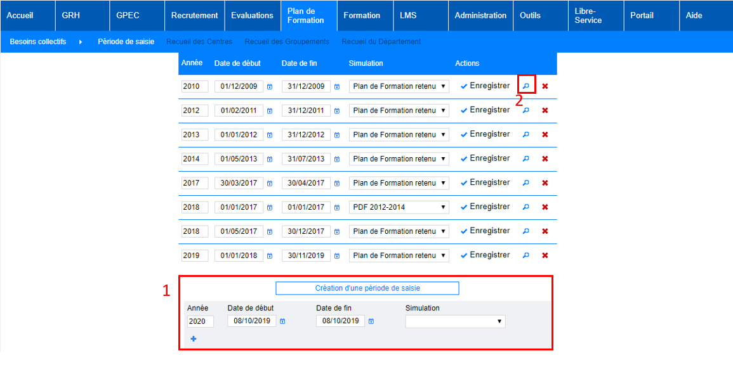Viewport: 733px width, 365px height.
Task: Open the empty Simulation dropdown in creation form
Action: pos(455,321)
